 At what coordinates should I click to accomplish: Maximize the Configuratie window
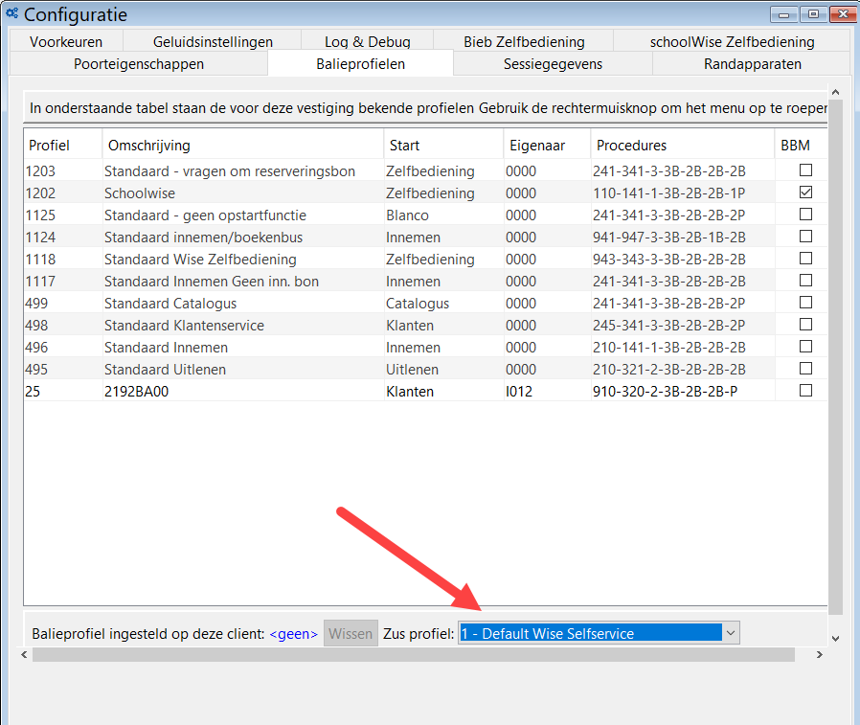[x=814, y=14]
